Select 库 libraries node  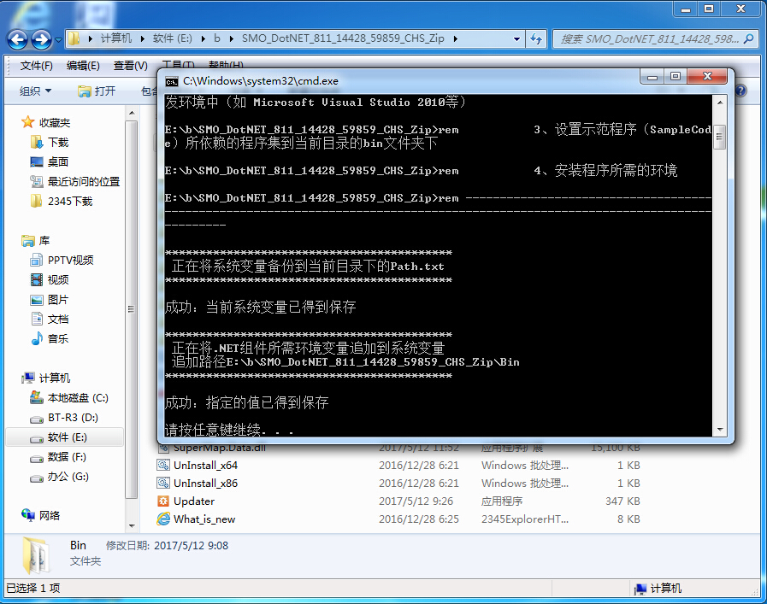tap(35, 240)
